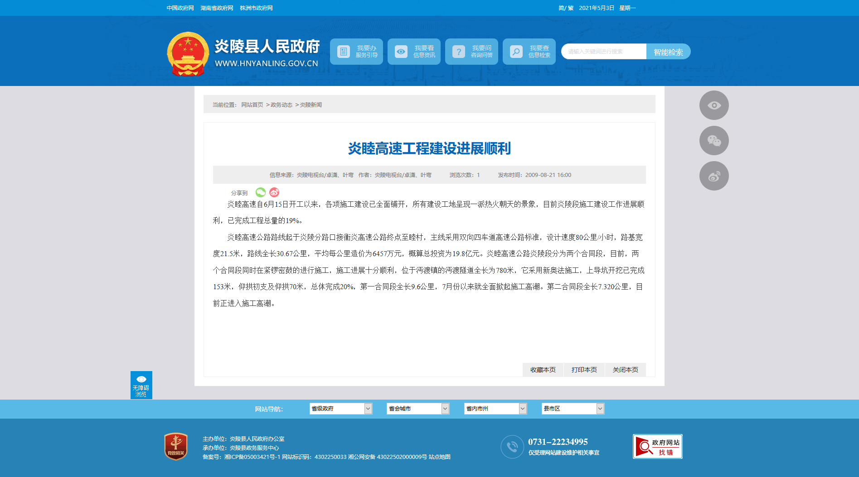Viewport: 859px width, 477px height.
Task: Open 我要办 服务引导 menu item
Action: coord(356,52)
